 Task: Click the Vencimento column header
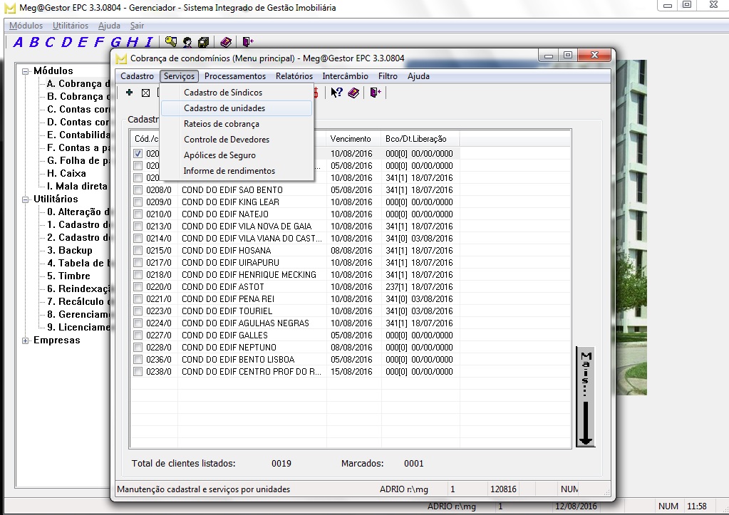coord(351,139)
